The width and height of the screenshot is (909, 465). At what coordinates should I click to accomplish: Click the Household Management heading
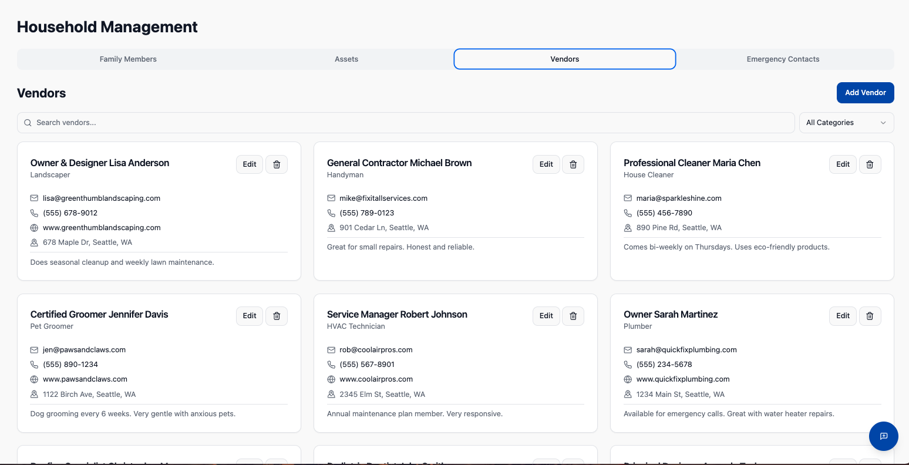point(107,27)
